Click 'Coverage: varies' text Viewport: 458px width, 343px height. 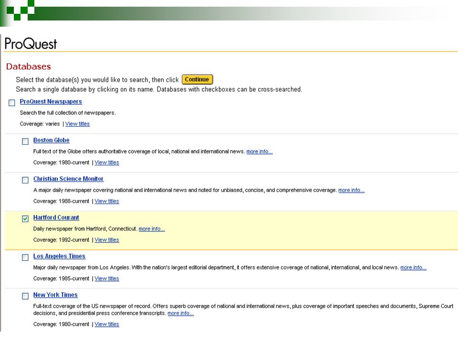pos(40,124)
